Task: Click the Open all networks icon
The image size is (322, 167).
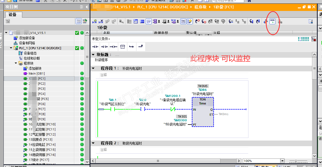Action: pos(136,21)
